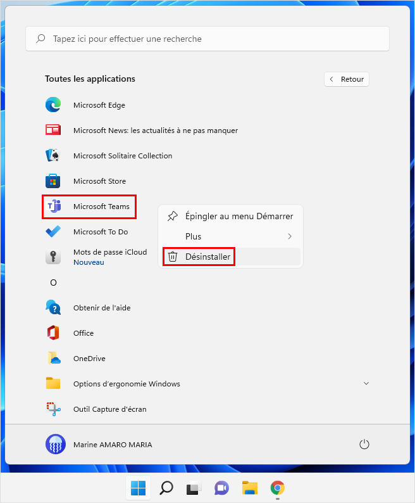Launch the Office app icon

tap(53, 333)
